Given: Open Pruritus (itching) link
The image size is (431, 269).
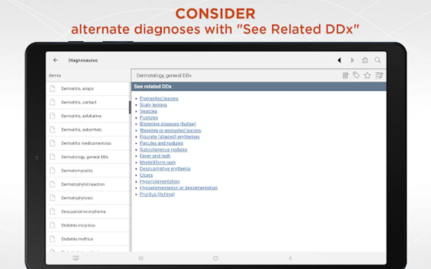Looking at the screenshot, I should 157,194.
